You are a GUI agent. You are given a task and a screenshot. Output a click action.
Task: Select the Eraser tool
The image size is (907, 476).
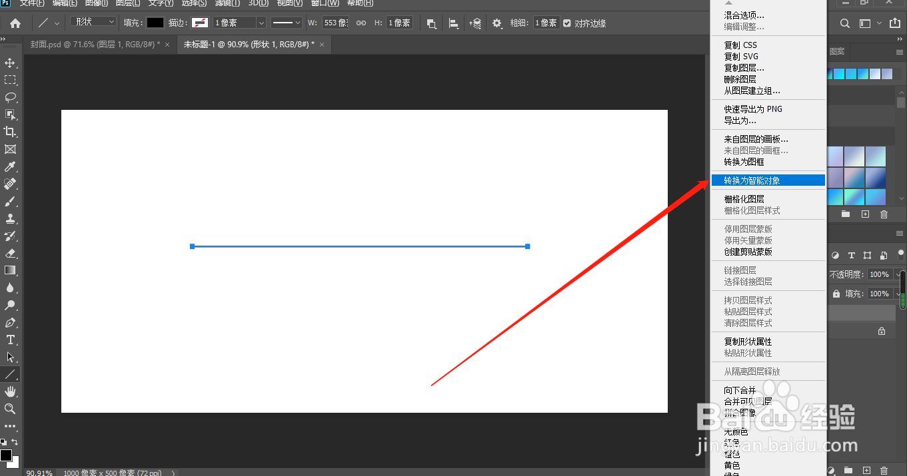10,253
